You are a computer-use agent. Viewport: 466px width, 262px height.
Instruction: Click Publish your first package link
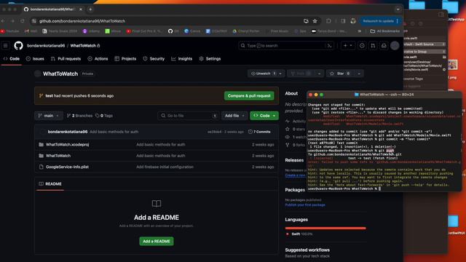[x=305, y=205]
